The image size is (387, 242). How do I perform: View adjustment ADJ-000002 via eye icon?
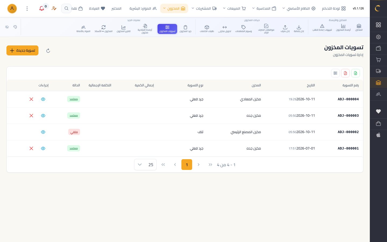43,132
